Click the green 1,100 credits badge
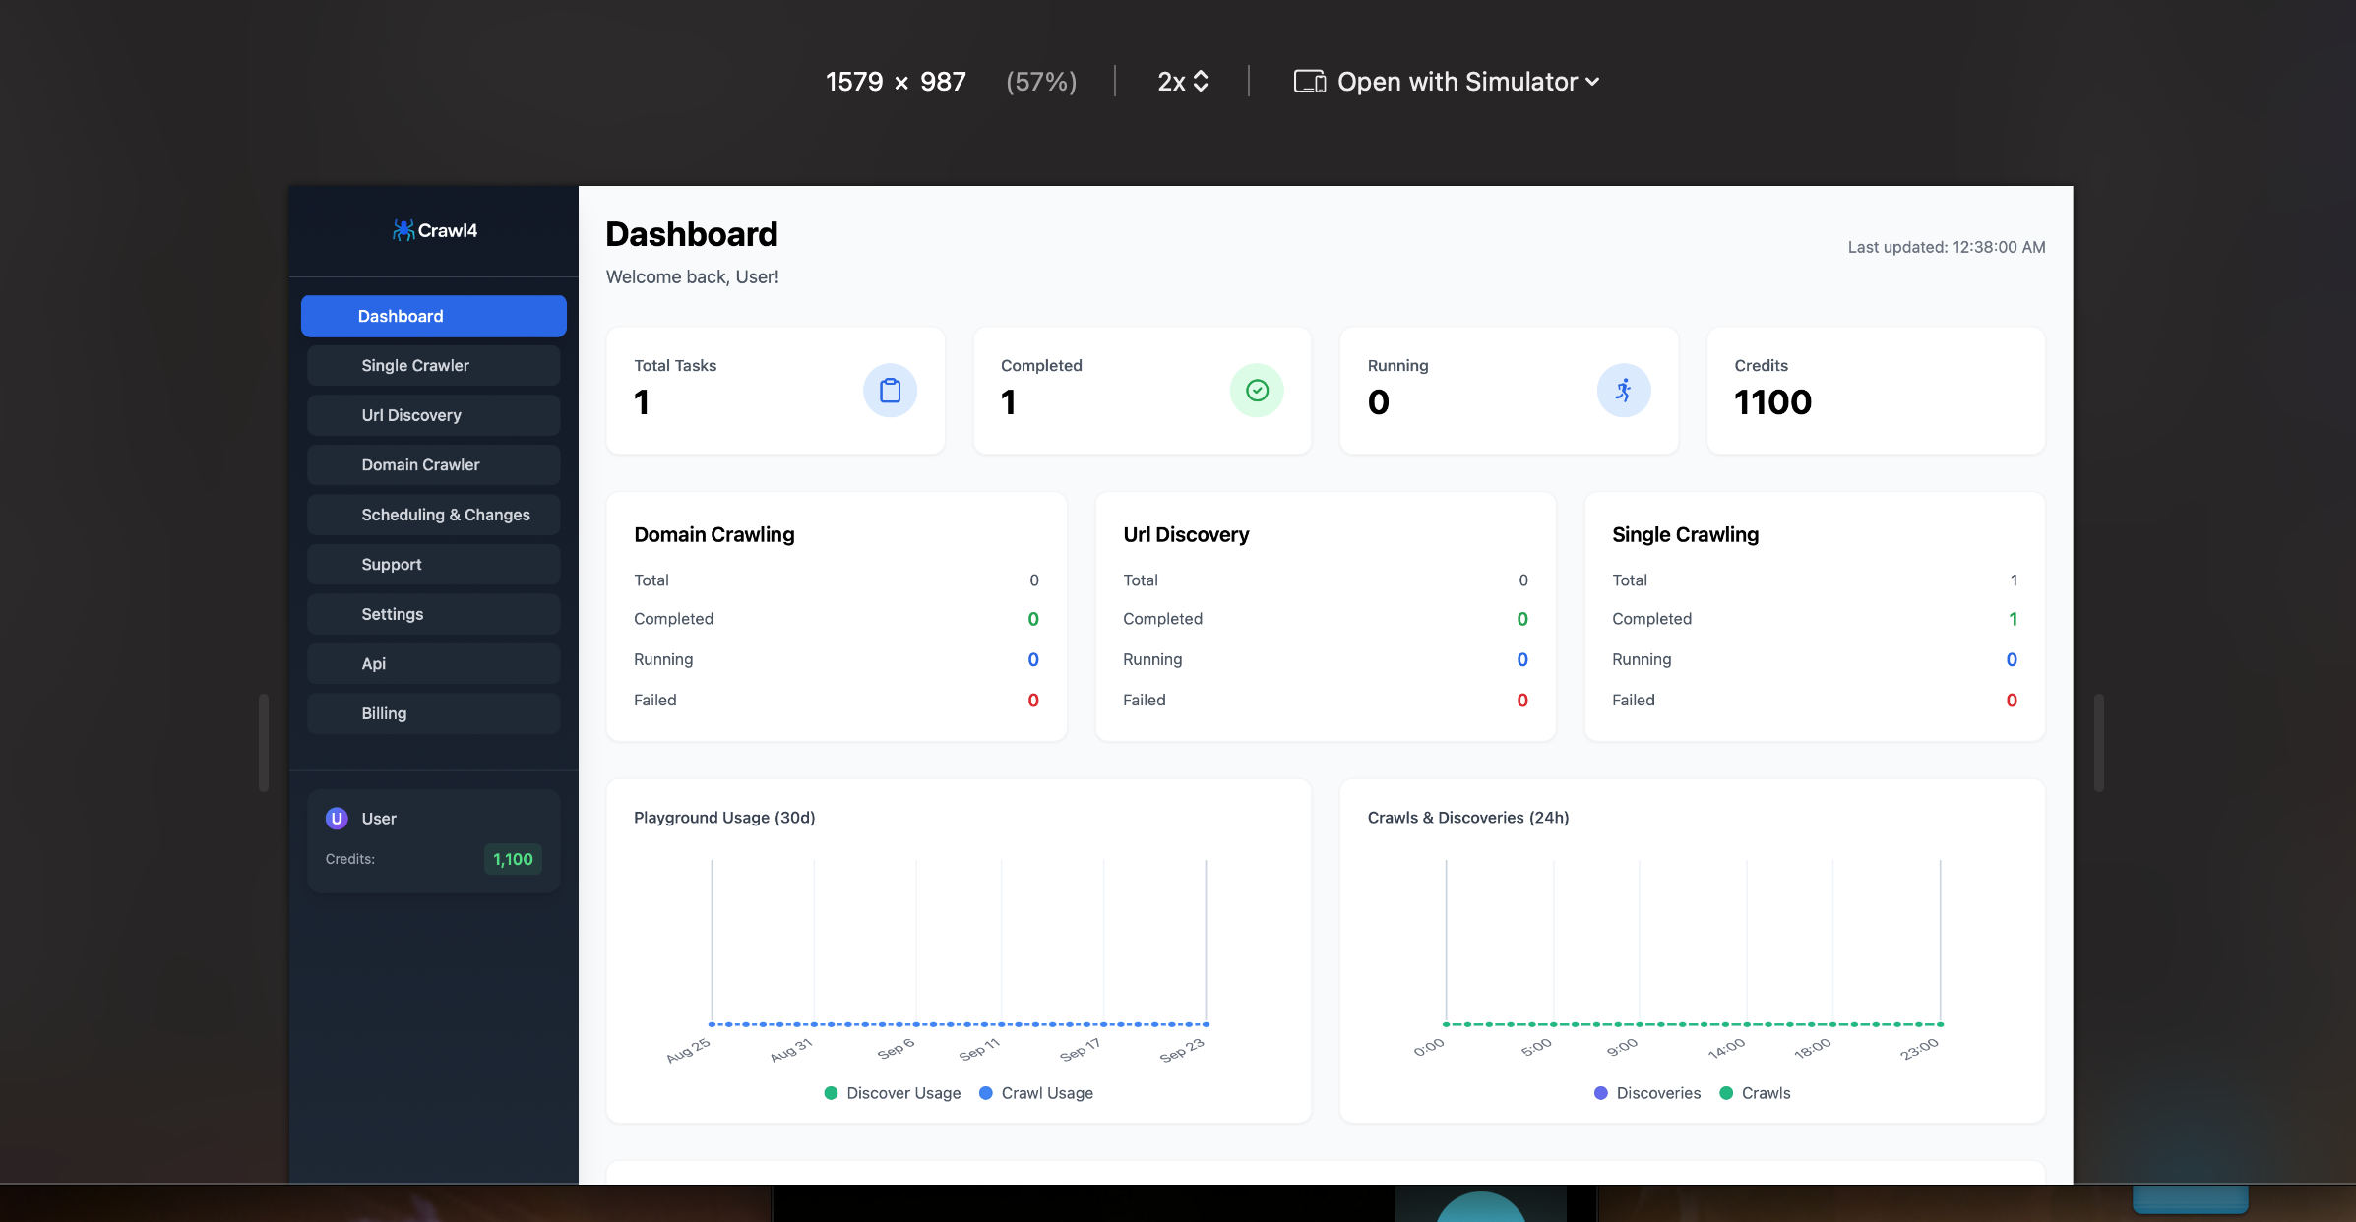The image size is (2356, 1222). 513,859
